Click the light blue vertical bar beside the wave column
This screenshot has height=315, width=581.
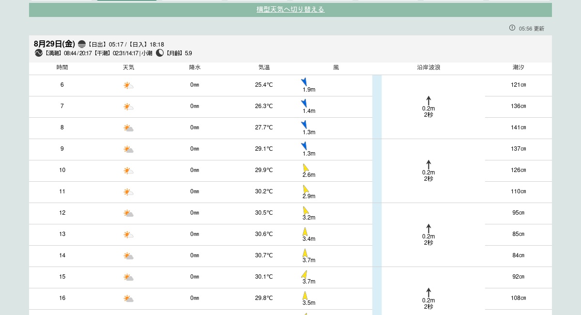click(377, 194)
